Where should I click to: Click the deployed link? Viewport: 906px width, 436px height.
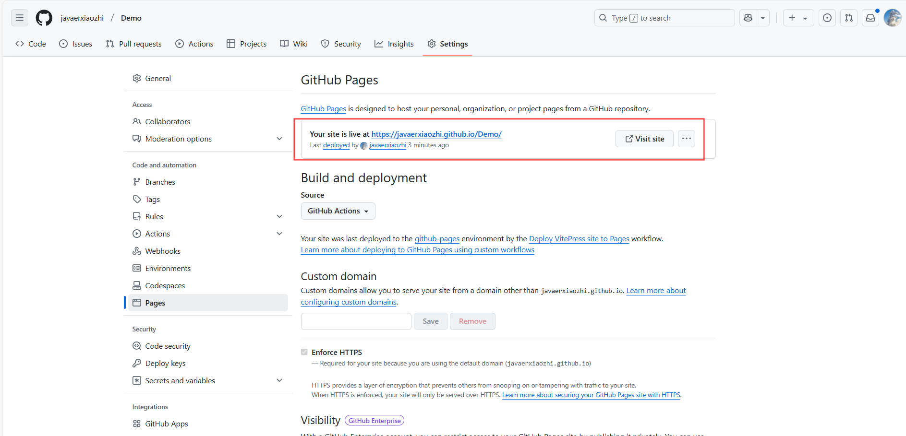click(336, 145)
